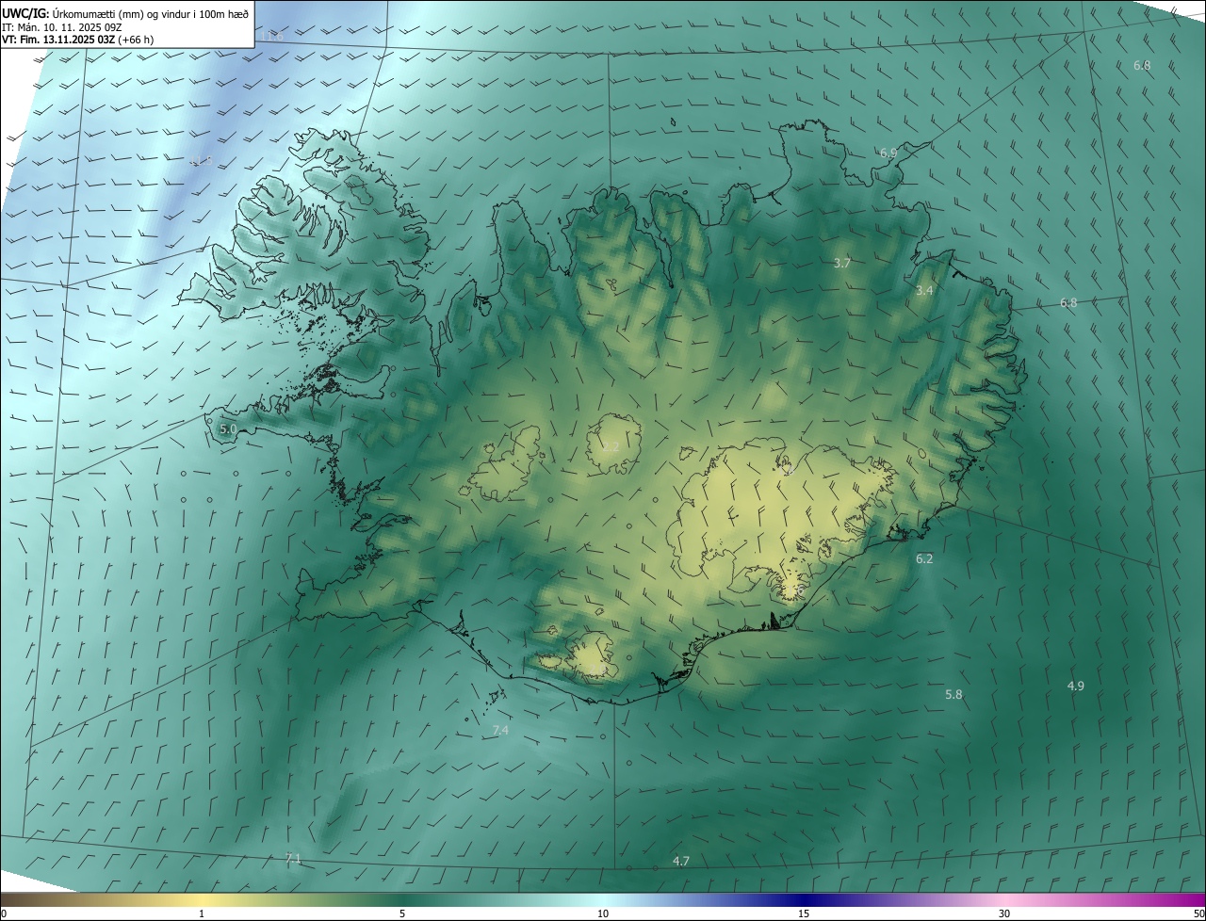Click the 5.8 value on the map
The height and width of the screenshot is (921, 1206).
953,695
